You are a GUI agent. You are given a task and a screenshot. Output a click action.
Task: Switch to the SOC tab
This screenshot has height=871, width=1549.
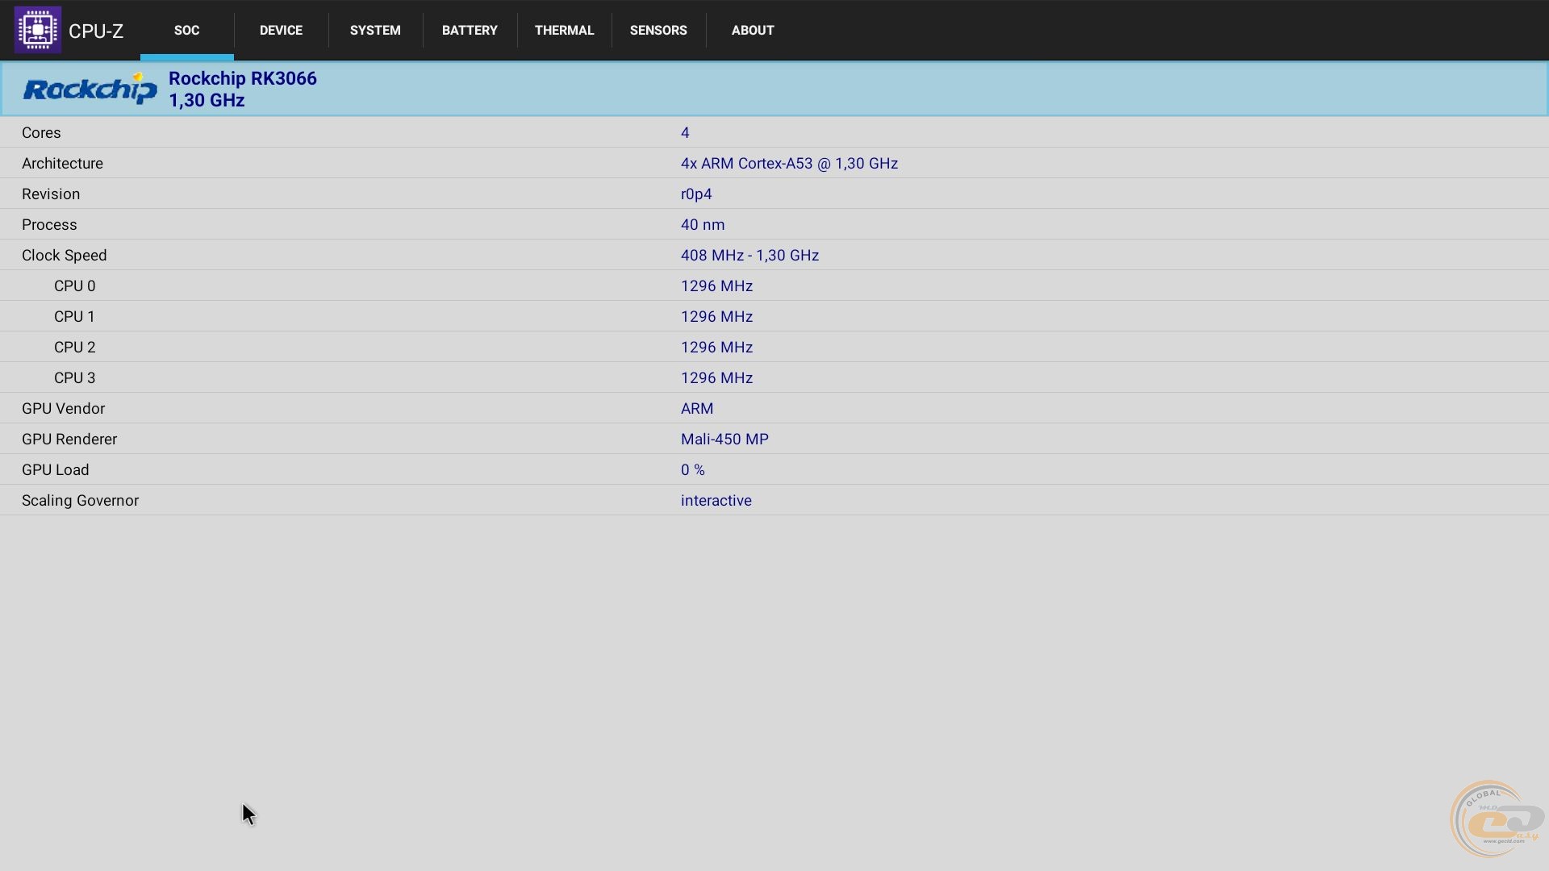click(x=186, y=30)
